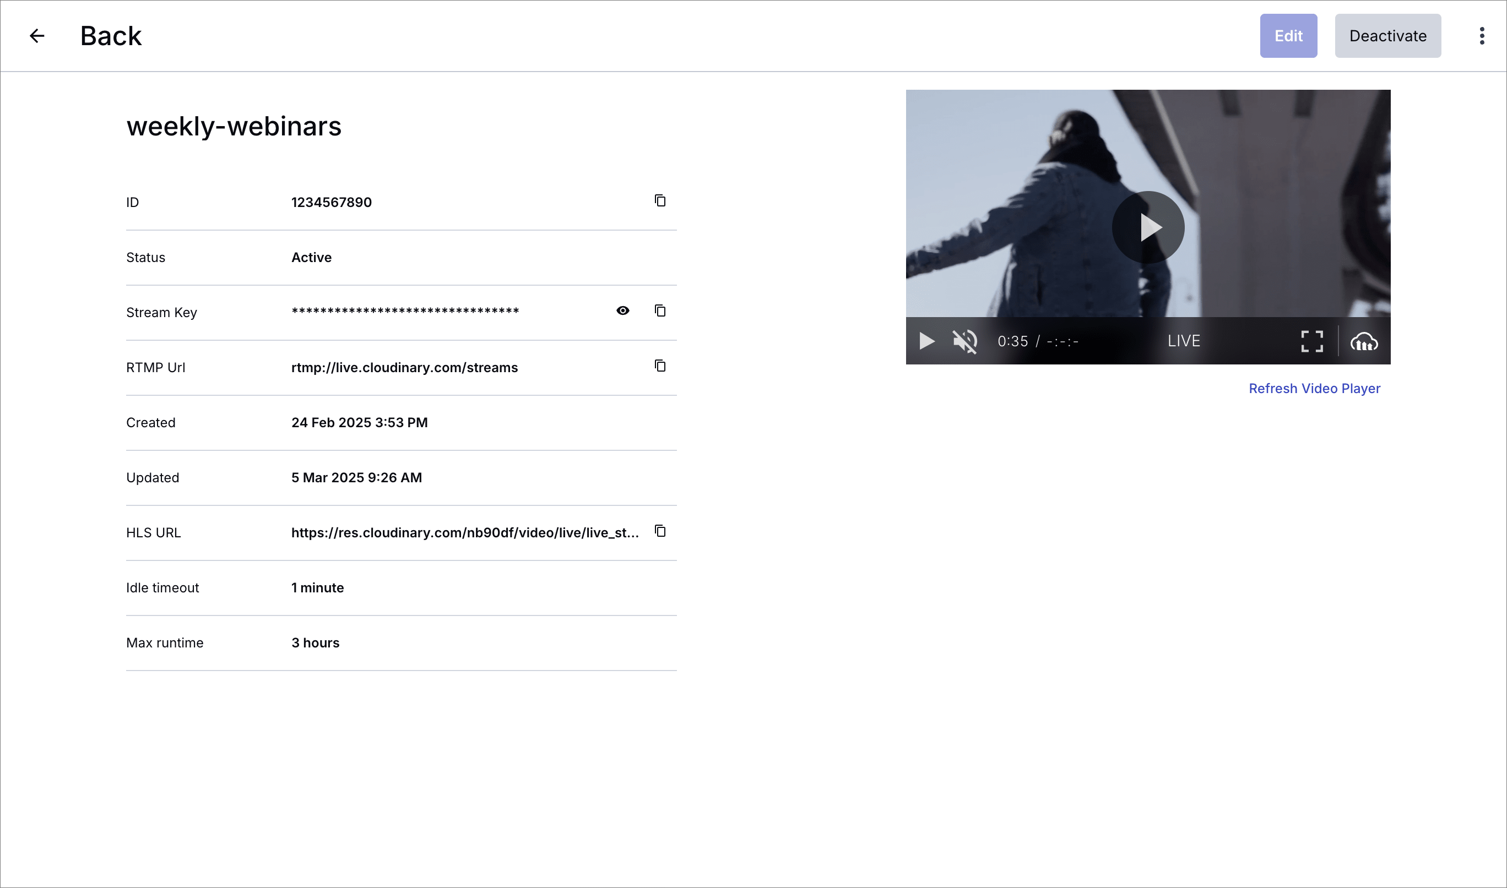Click the 0:35 elapsed time display
Image resolution: width=1507 pixels, height=888 pixels.
[1012, 341]
